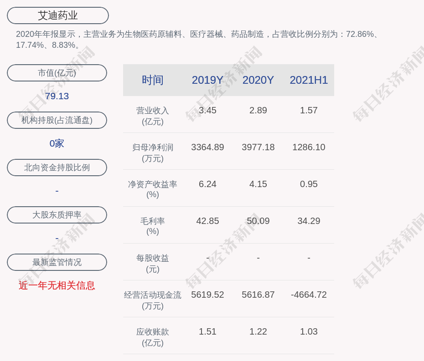Click the 应收账款(亿元) row label

(x=153, y=337)
